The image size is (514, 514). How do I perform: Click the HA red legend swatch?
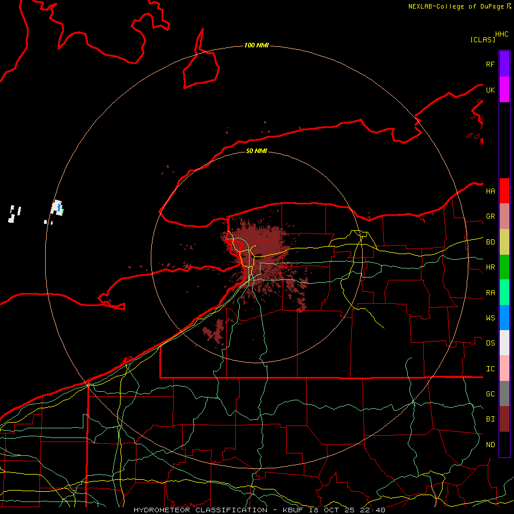[x=504, y=191]
